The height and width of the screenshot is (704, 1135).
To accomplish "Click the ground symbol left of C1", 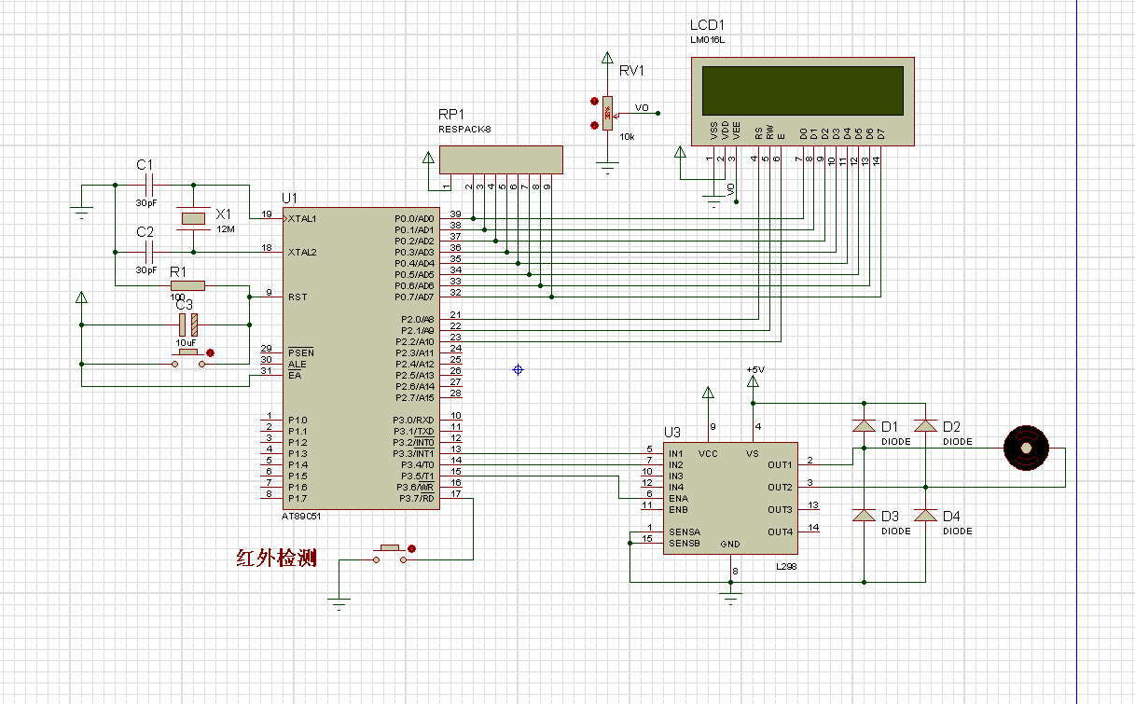I will 82,214.
